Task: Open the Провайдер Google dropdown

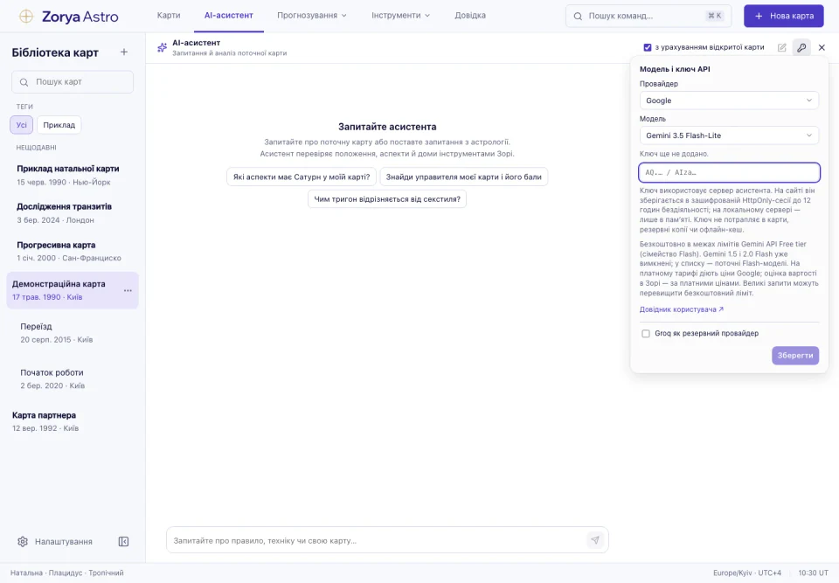Action: pyautogui.click(x=729, y=101)
